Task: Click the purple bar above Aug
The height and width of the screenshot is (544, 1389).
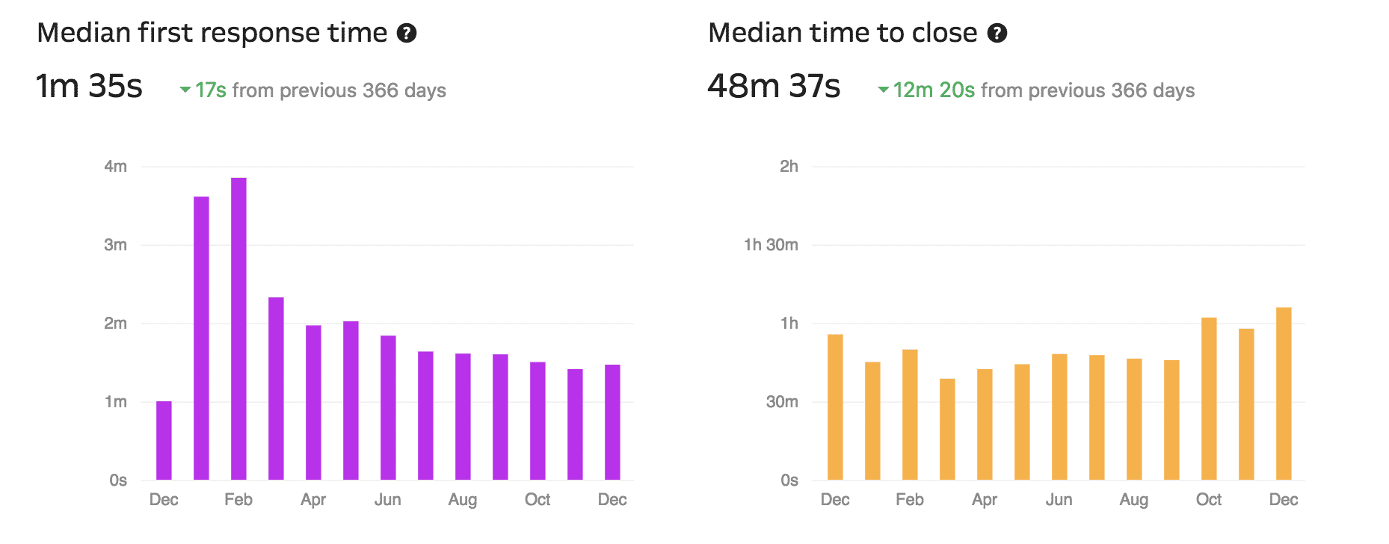Action: coord(463,416)
